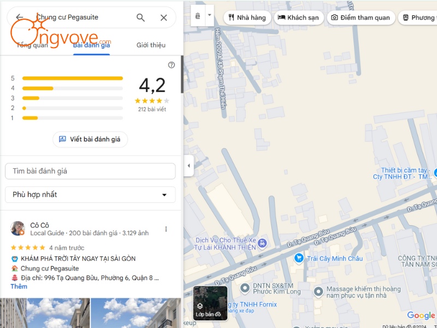
Task: Click the 4,2 average score
Action: pyautogui.click(x=152, y=85)
